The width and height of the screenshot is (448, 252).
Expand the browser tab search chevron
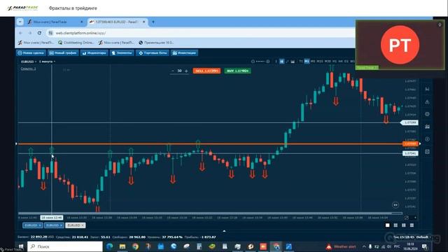click(20, 22)
